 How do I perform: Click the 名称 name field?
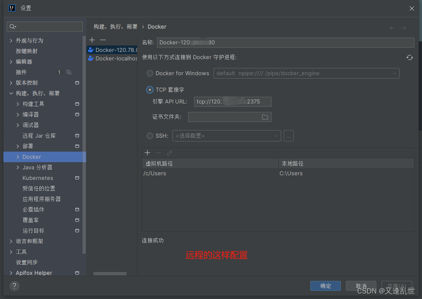pyautogui.click(x=285, y=43)
